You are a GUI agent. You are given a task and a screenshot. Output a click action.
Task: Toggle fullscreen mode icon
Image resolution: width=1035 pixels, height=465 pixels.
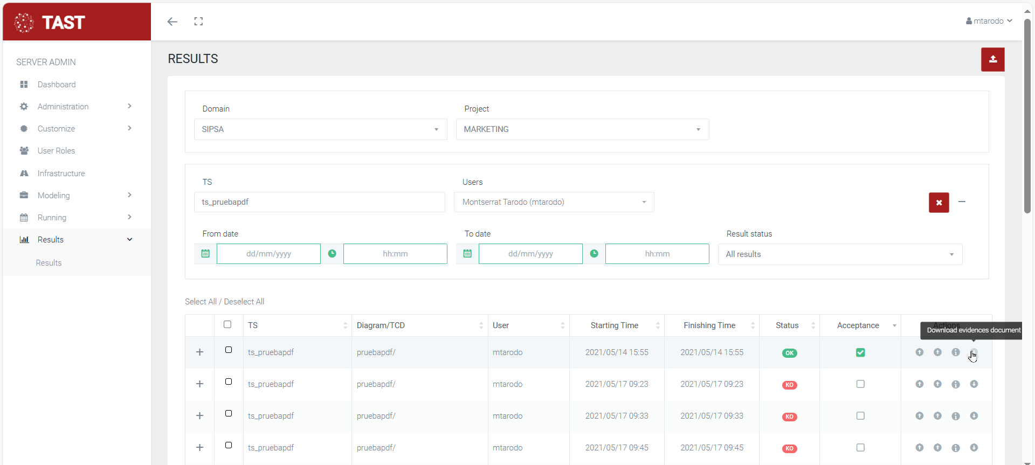[x=198, y=22]
